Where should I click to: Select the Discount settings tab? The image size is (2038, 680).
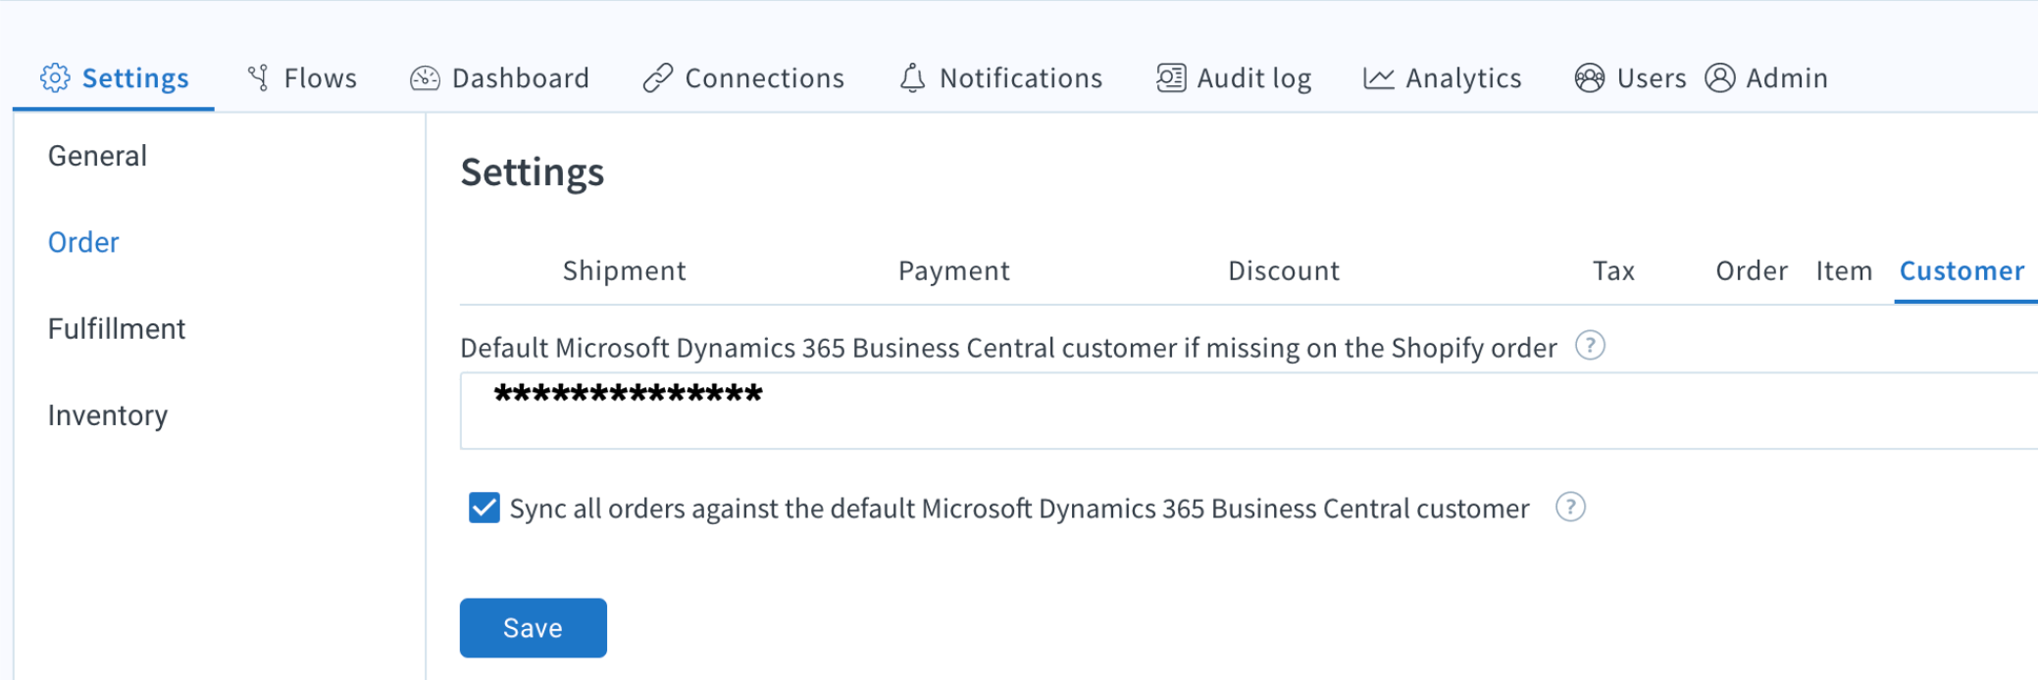pyautogui.click(x=1284, y=270)
